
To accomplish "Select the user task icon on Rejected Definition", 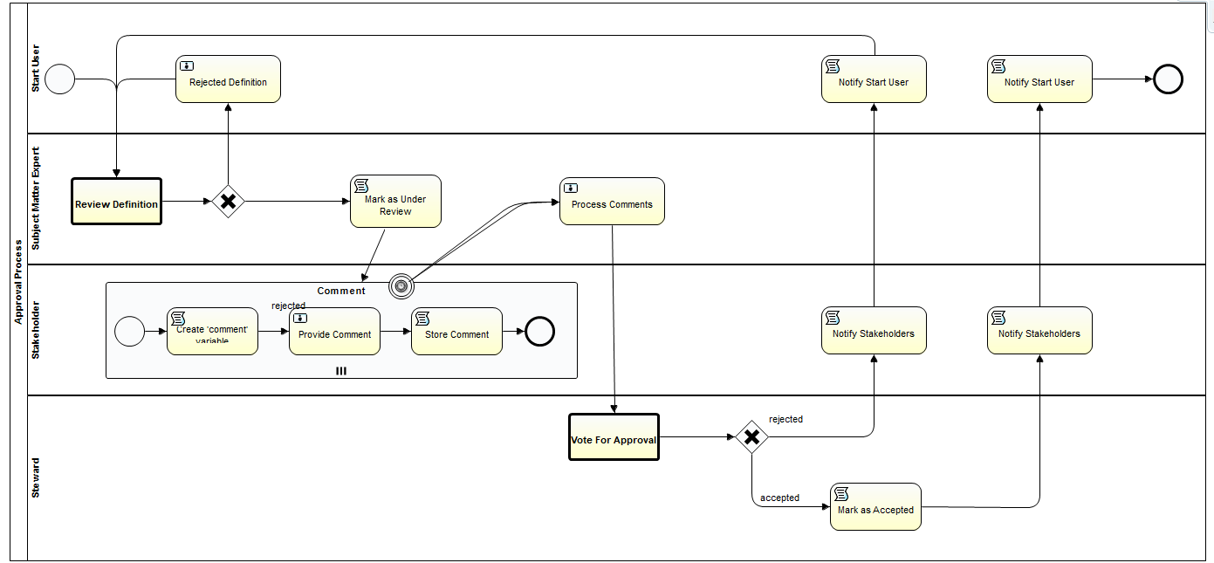I will tap(188, 65).
